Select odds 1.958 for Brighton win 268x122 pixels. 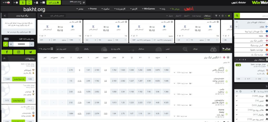click(166, 70)
